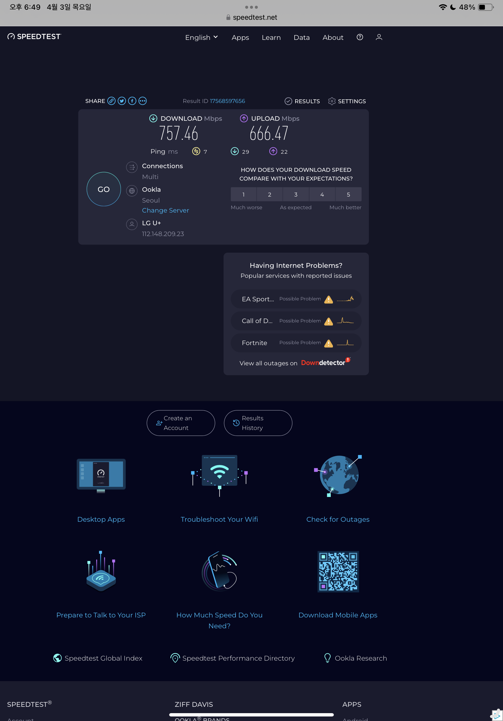Open RESULTS page
This screenshot has width=503, height=721.
pos(302,101)
